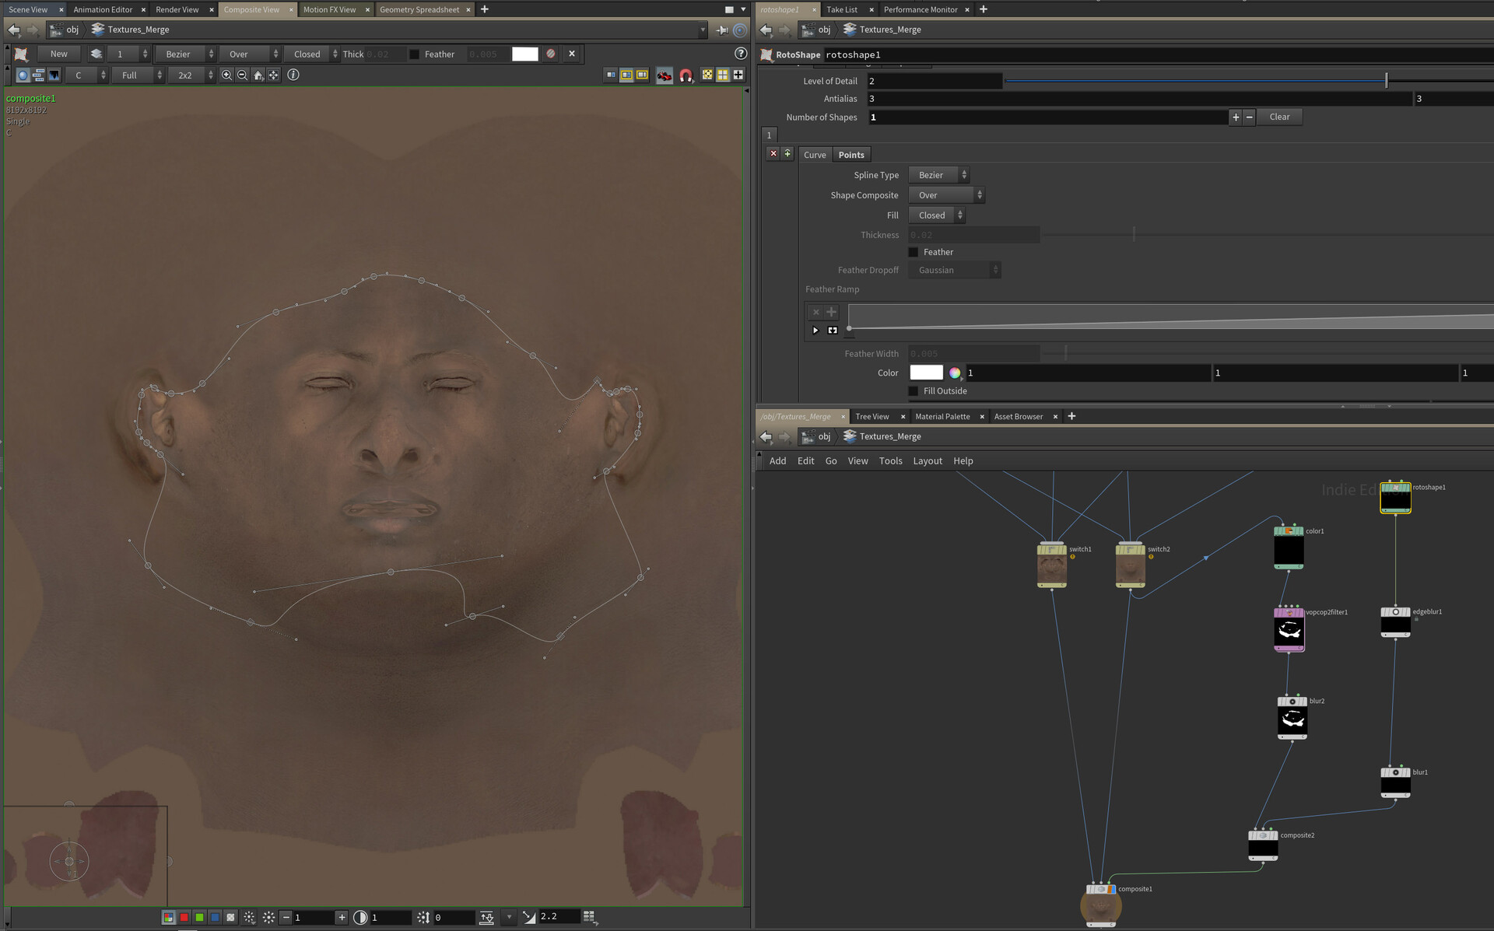Toggle Feather checkbox in viewer toolbar

(415, 54)
